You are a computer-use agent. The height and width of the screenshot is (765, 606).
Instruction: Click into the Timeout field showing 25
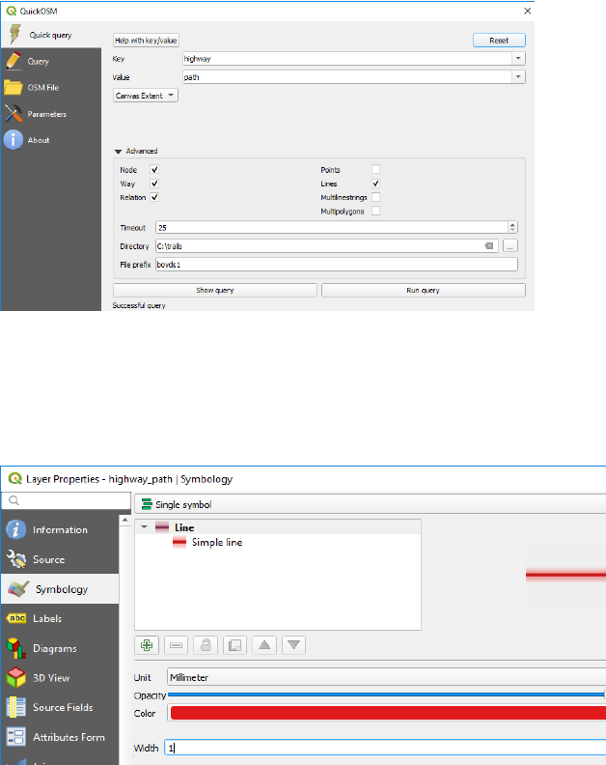tap(332, 227)
